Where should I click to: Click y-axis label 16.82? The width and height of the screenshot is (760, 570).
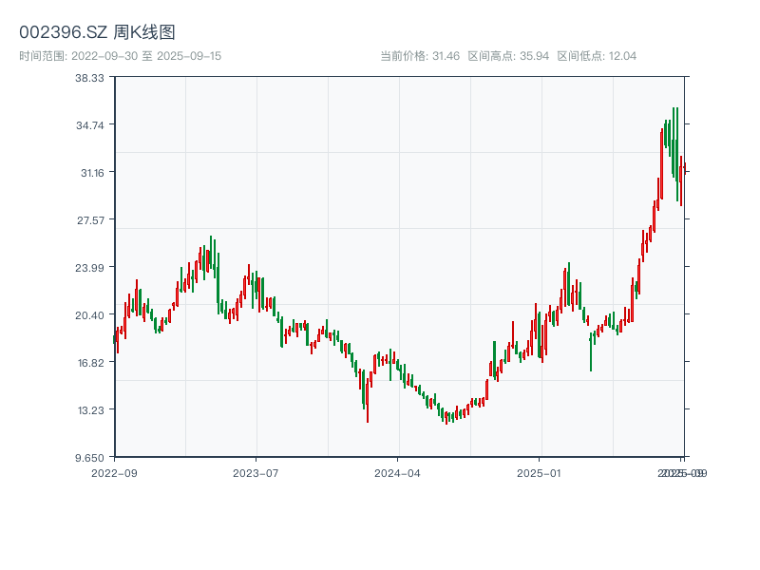tap(90, 363)
